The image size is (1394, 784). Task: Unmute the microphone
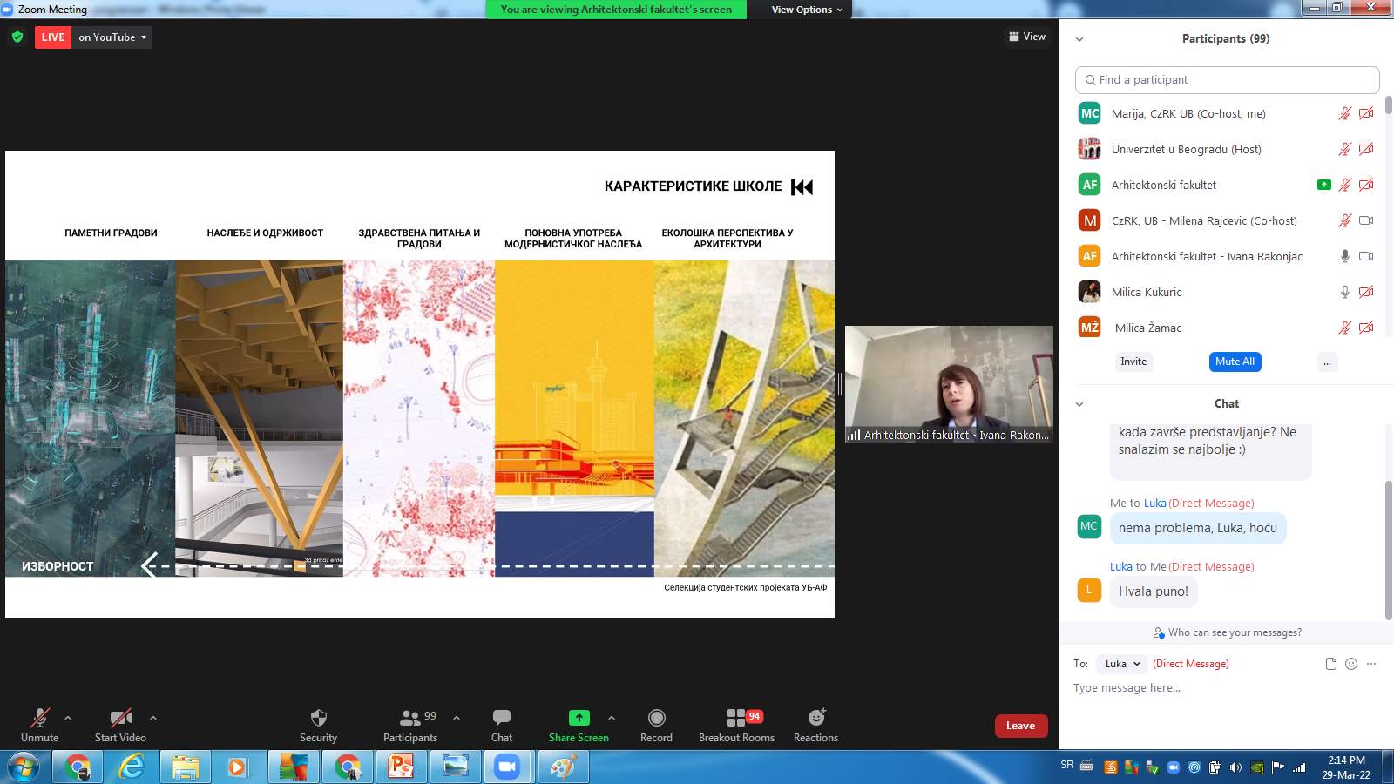40,718
